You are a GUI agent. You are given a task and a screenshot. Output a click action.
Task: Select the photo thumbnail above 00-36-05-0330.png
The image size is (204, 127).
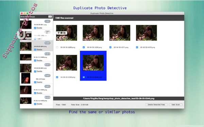click(x=93, y=33)
